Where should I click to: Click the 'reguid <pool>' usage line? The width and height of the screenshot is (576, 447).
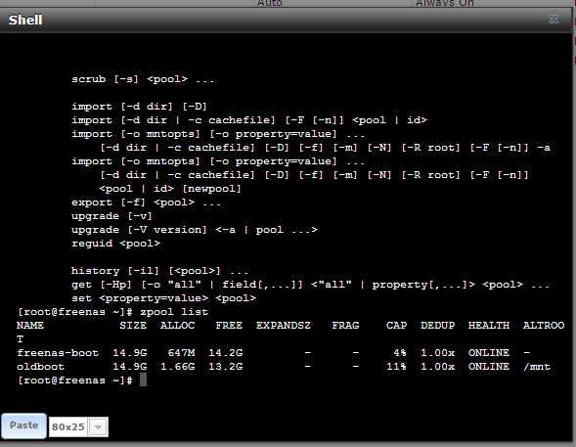(115, 244)
